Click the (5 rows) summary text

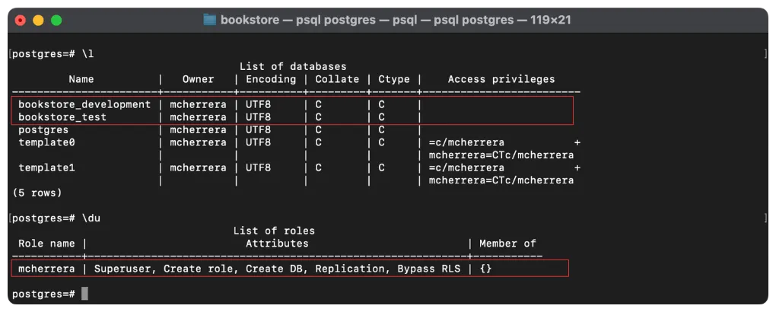37,193
